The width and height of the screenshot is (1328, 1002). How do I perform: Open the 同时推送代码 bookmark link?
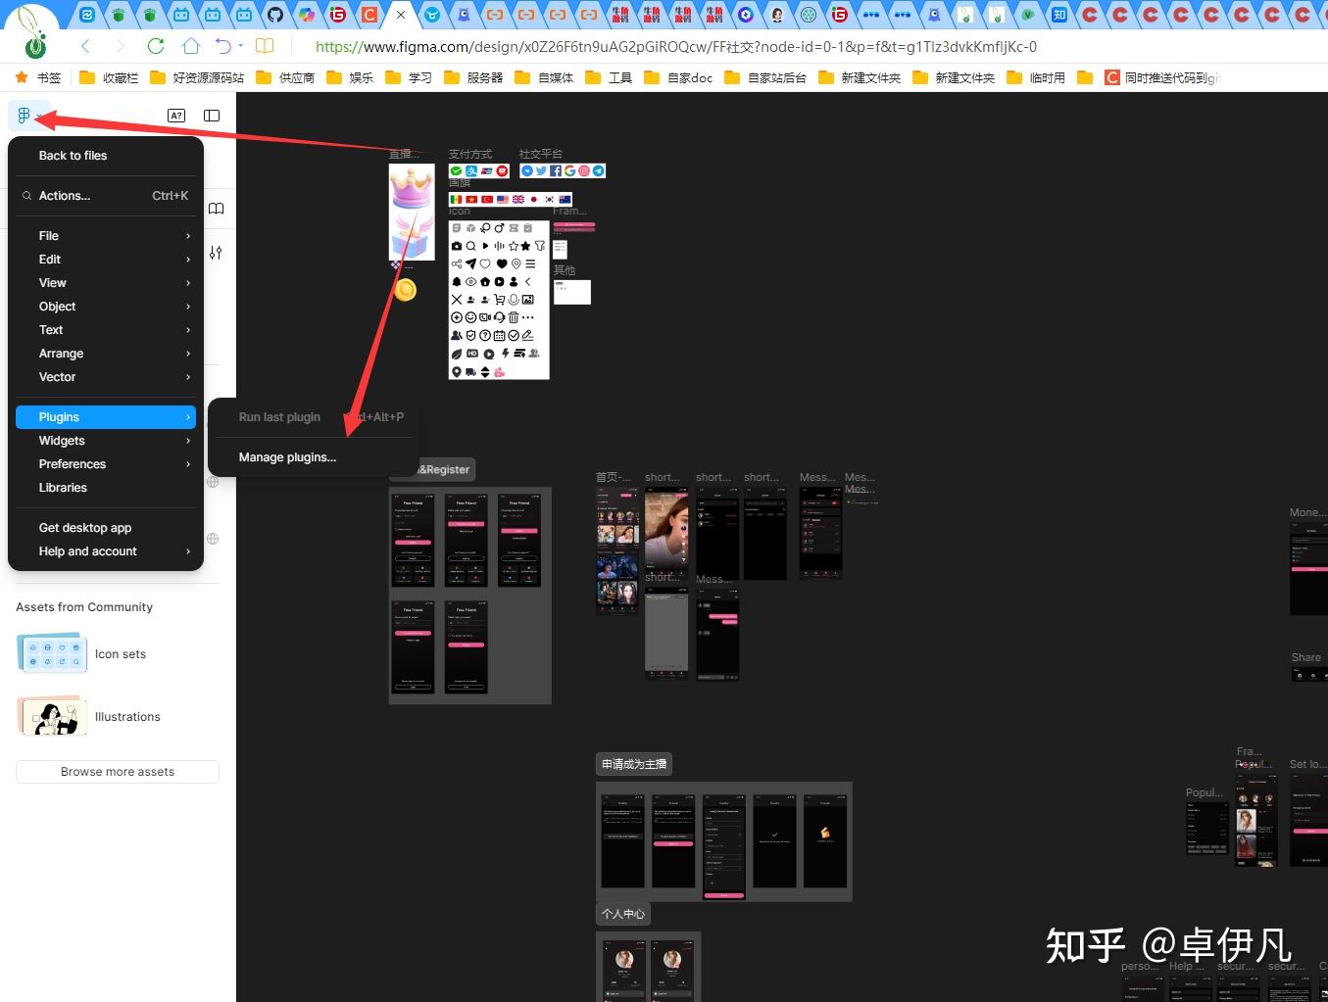click(1162, 77)
